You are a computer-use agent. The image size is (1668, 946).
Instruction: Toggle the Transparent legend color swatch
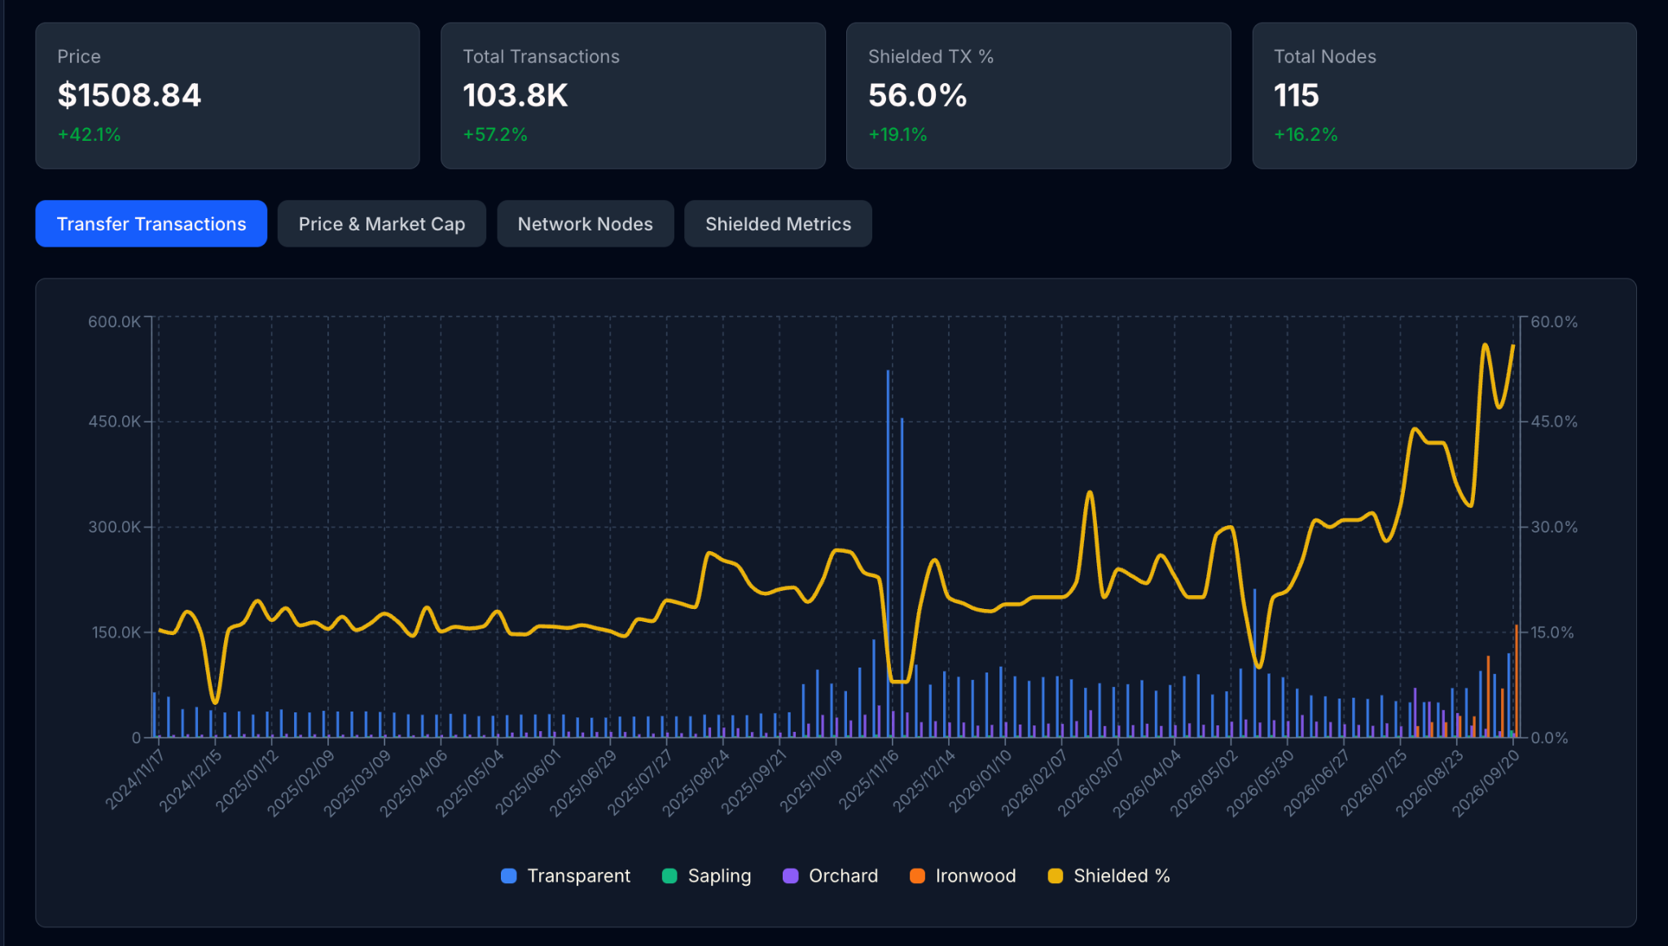[509, 876]
